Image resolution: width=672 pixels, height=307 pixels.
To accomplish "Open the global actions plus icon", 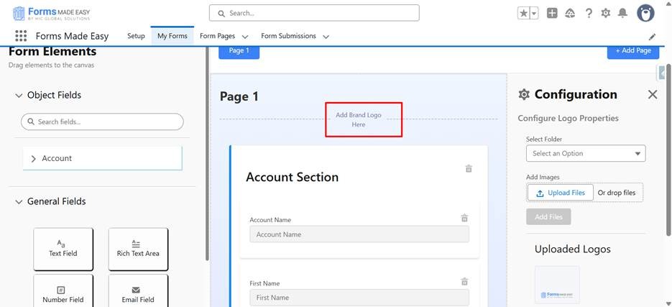I will coord(552,13).
